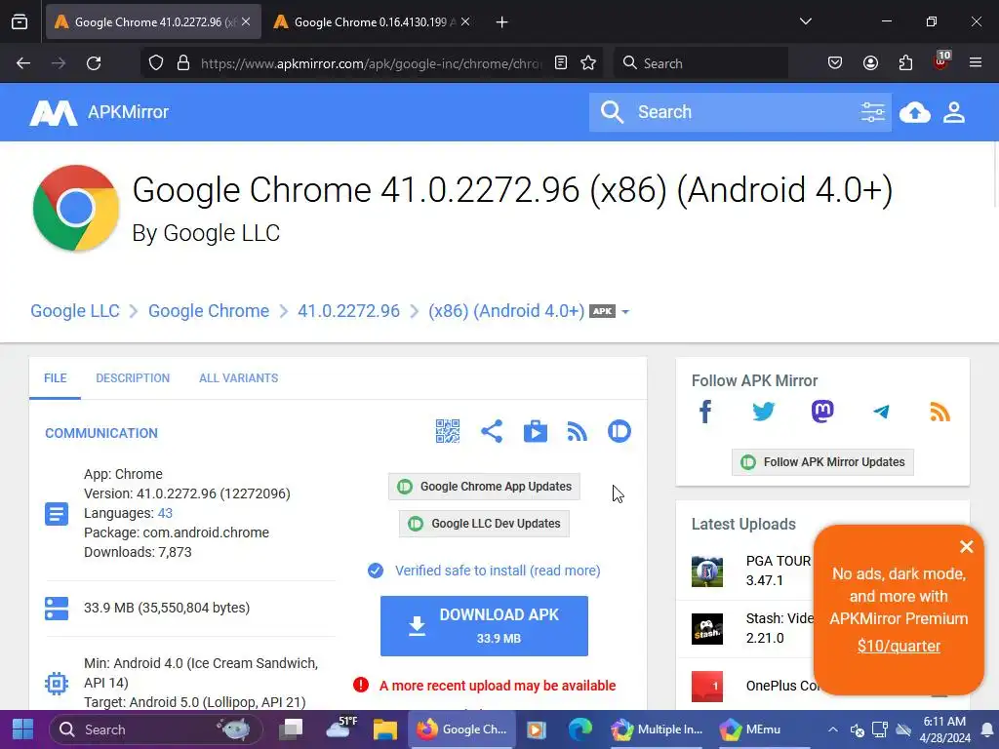Click the browser address bar URL
This screenshot has height=749, width=999.
pos(371,63)
